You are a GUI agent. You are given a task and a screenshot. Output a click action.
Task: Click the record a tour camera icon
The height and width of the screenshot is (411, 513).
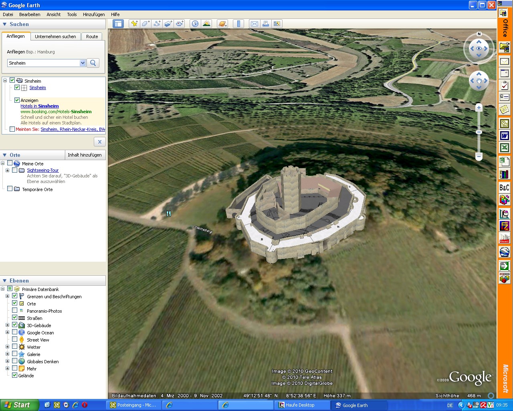[179, 24]
